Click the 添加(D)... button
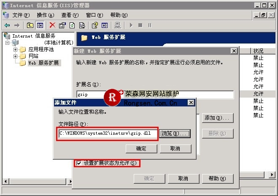The height and width of the screenshot is (196, 278). 218,118
